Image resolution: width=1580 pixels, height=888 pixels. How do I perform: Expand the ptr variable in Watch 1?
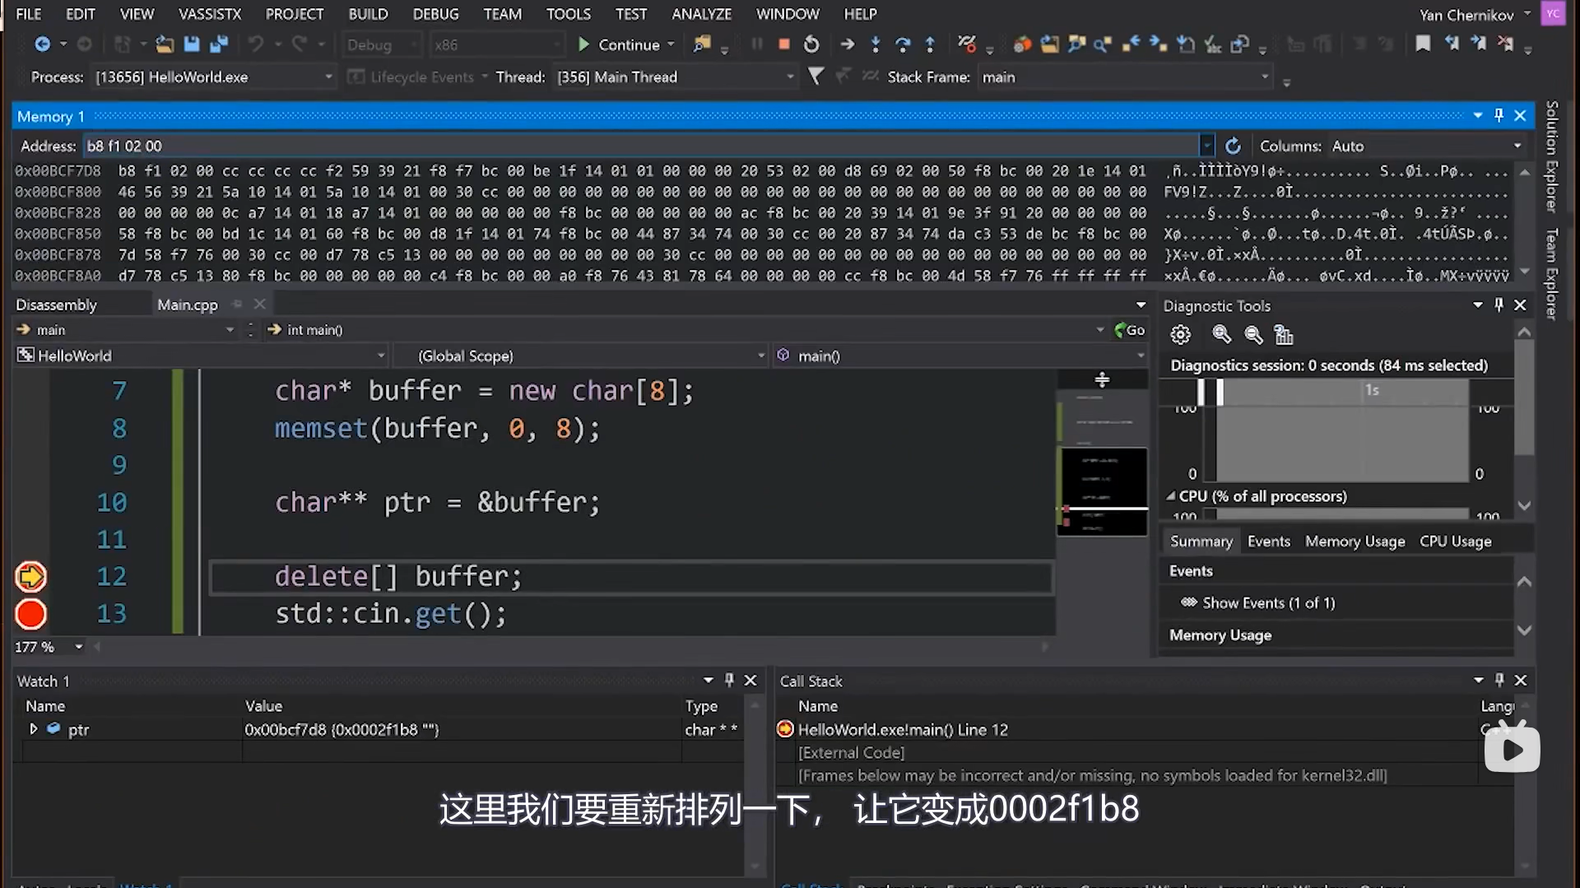[x=34, y=729]
